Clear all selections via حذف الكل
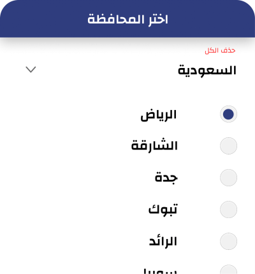The image size is (255, 274). point(220,50)
